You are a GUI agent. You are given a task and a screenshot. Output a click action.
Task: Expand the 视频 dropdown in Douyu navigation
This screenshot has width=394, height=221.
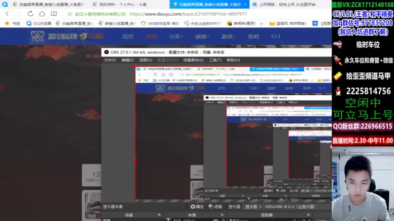pyautogui.click(x=202, y=36)
